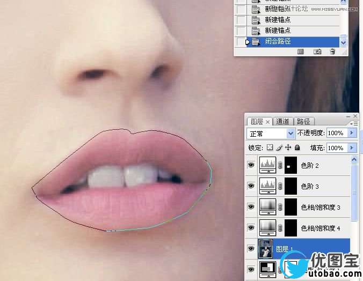The height and width of the screenshot is (281, 363).
Task: Toggle visibility of 色相/饱和度 4
Action: coord(251,227)
